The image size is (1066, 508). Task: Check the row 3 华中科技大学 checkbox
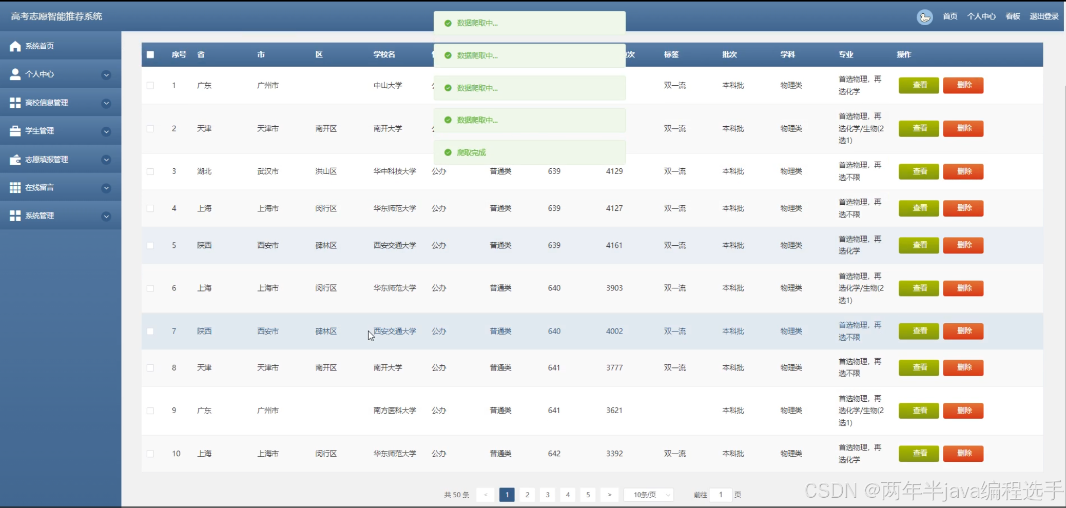click(x=150, y=171)
